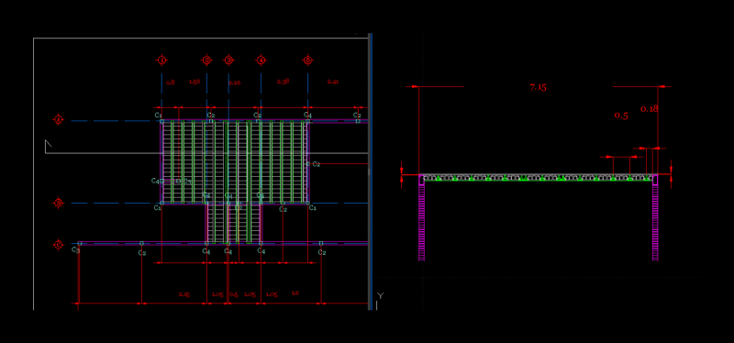Select grid axis bubble 4
Image resolution: width=734 pixels, height=343 pixels.
(x=261, y=61)
